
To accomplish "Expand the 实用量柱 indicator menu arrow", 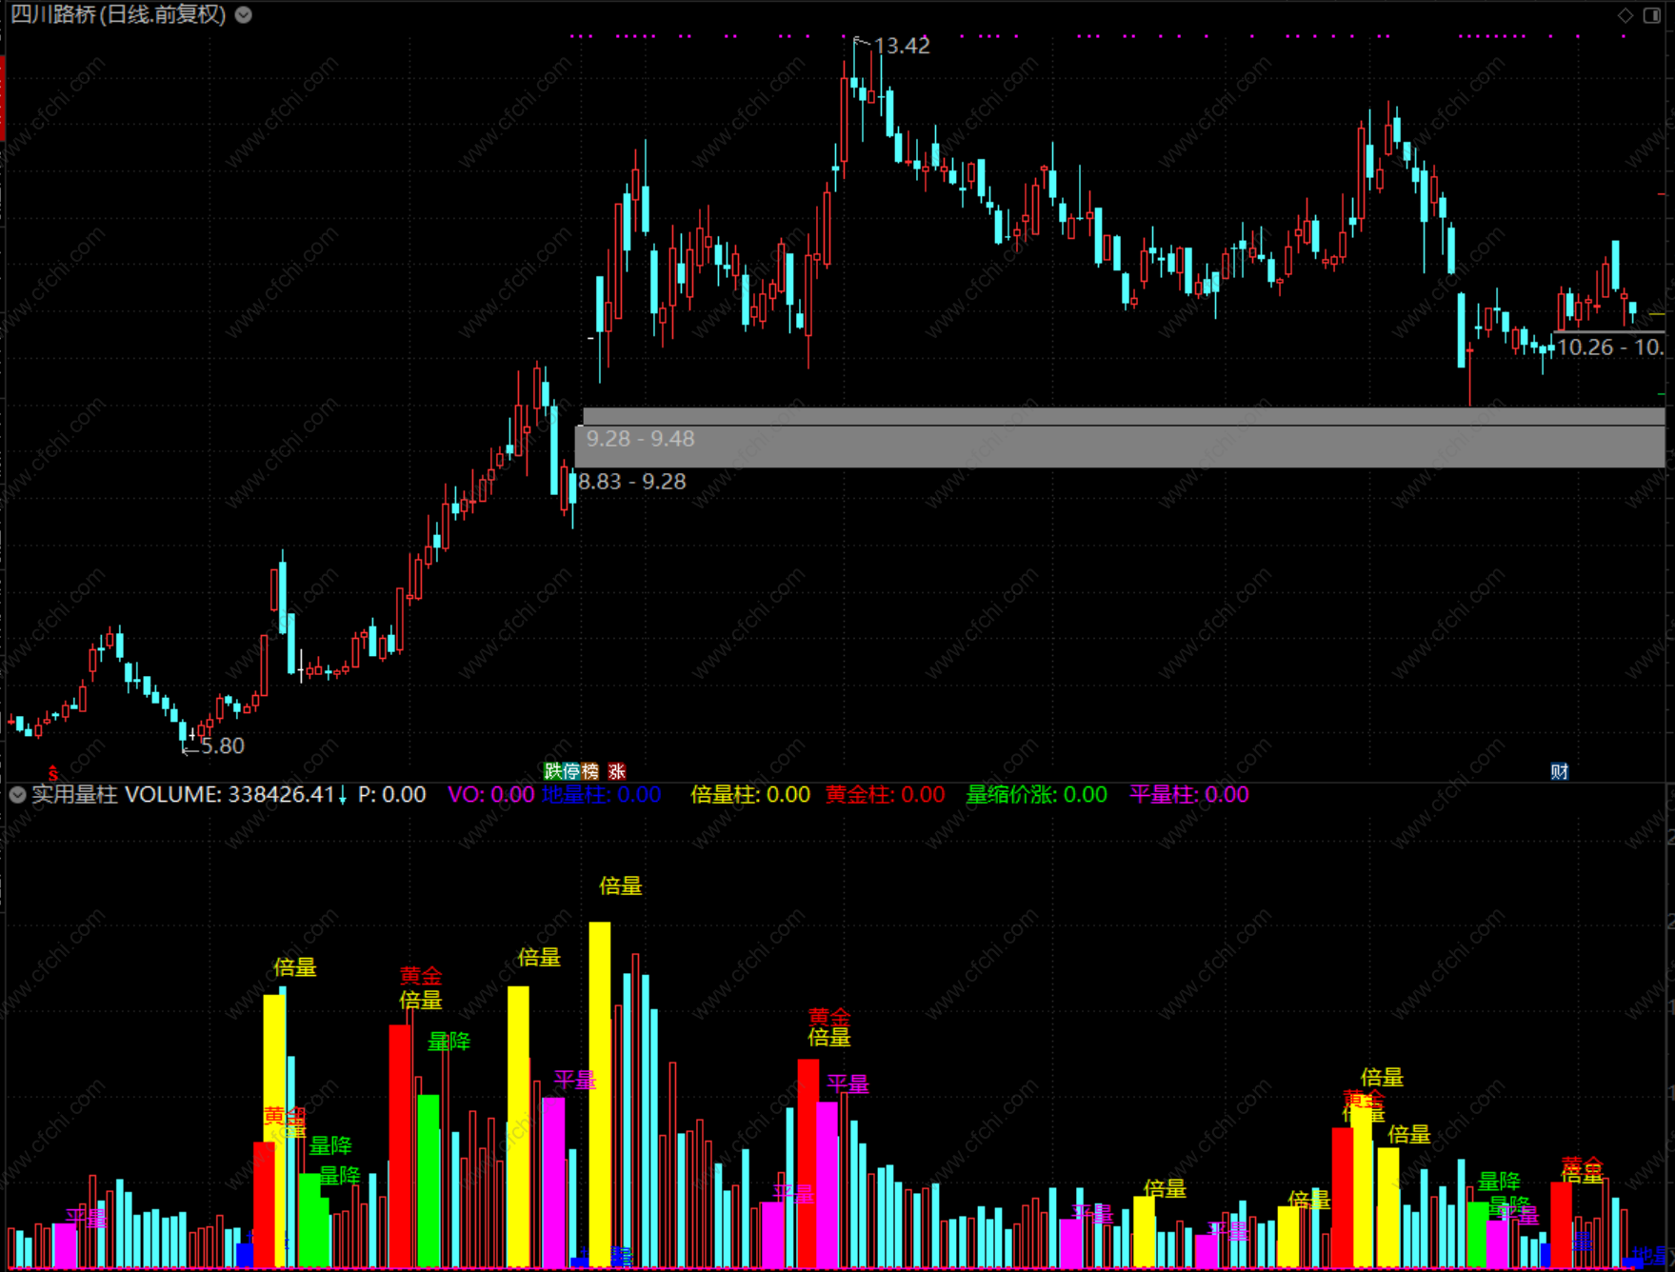I will coord(17,794).
